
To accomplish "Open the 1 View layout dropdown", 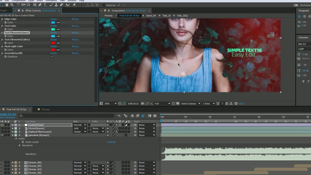I will [209, 104].
